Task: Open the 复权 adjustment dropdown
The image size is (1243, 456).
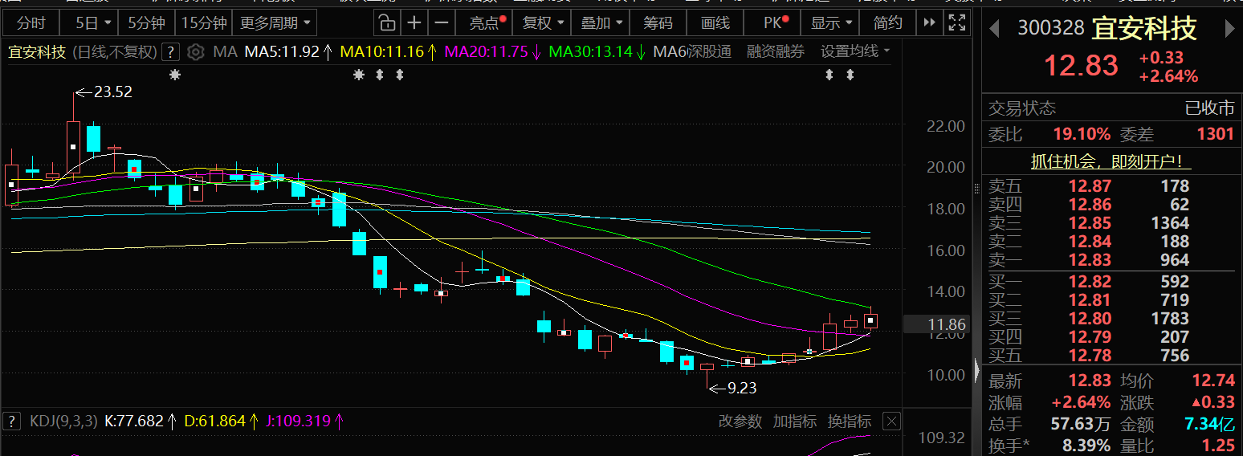Action: (543, 22)
